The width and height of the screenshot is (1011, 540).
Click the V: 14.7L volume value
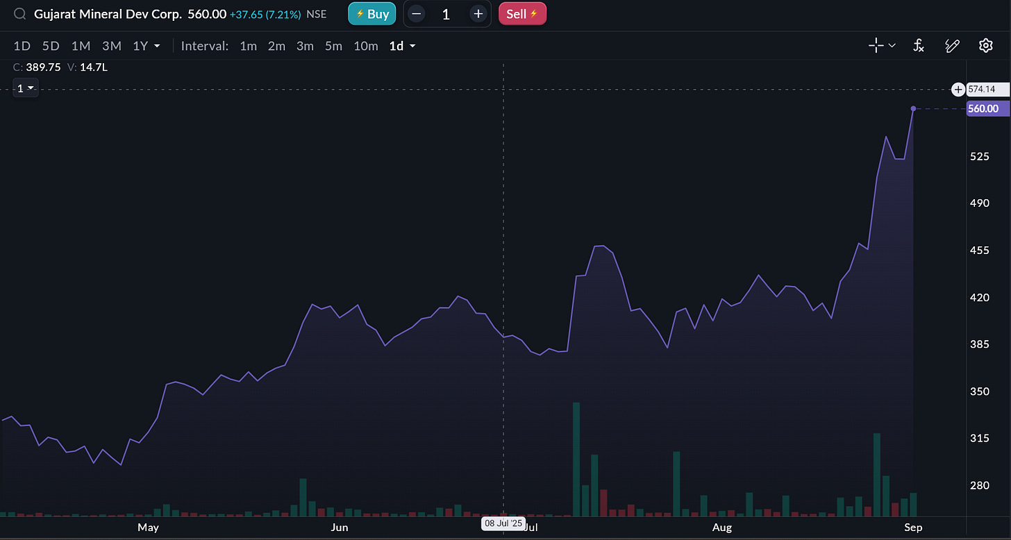pos(88,67)
